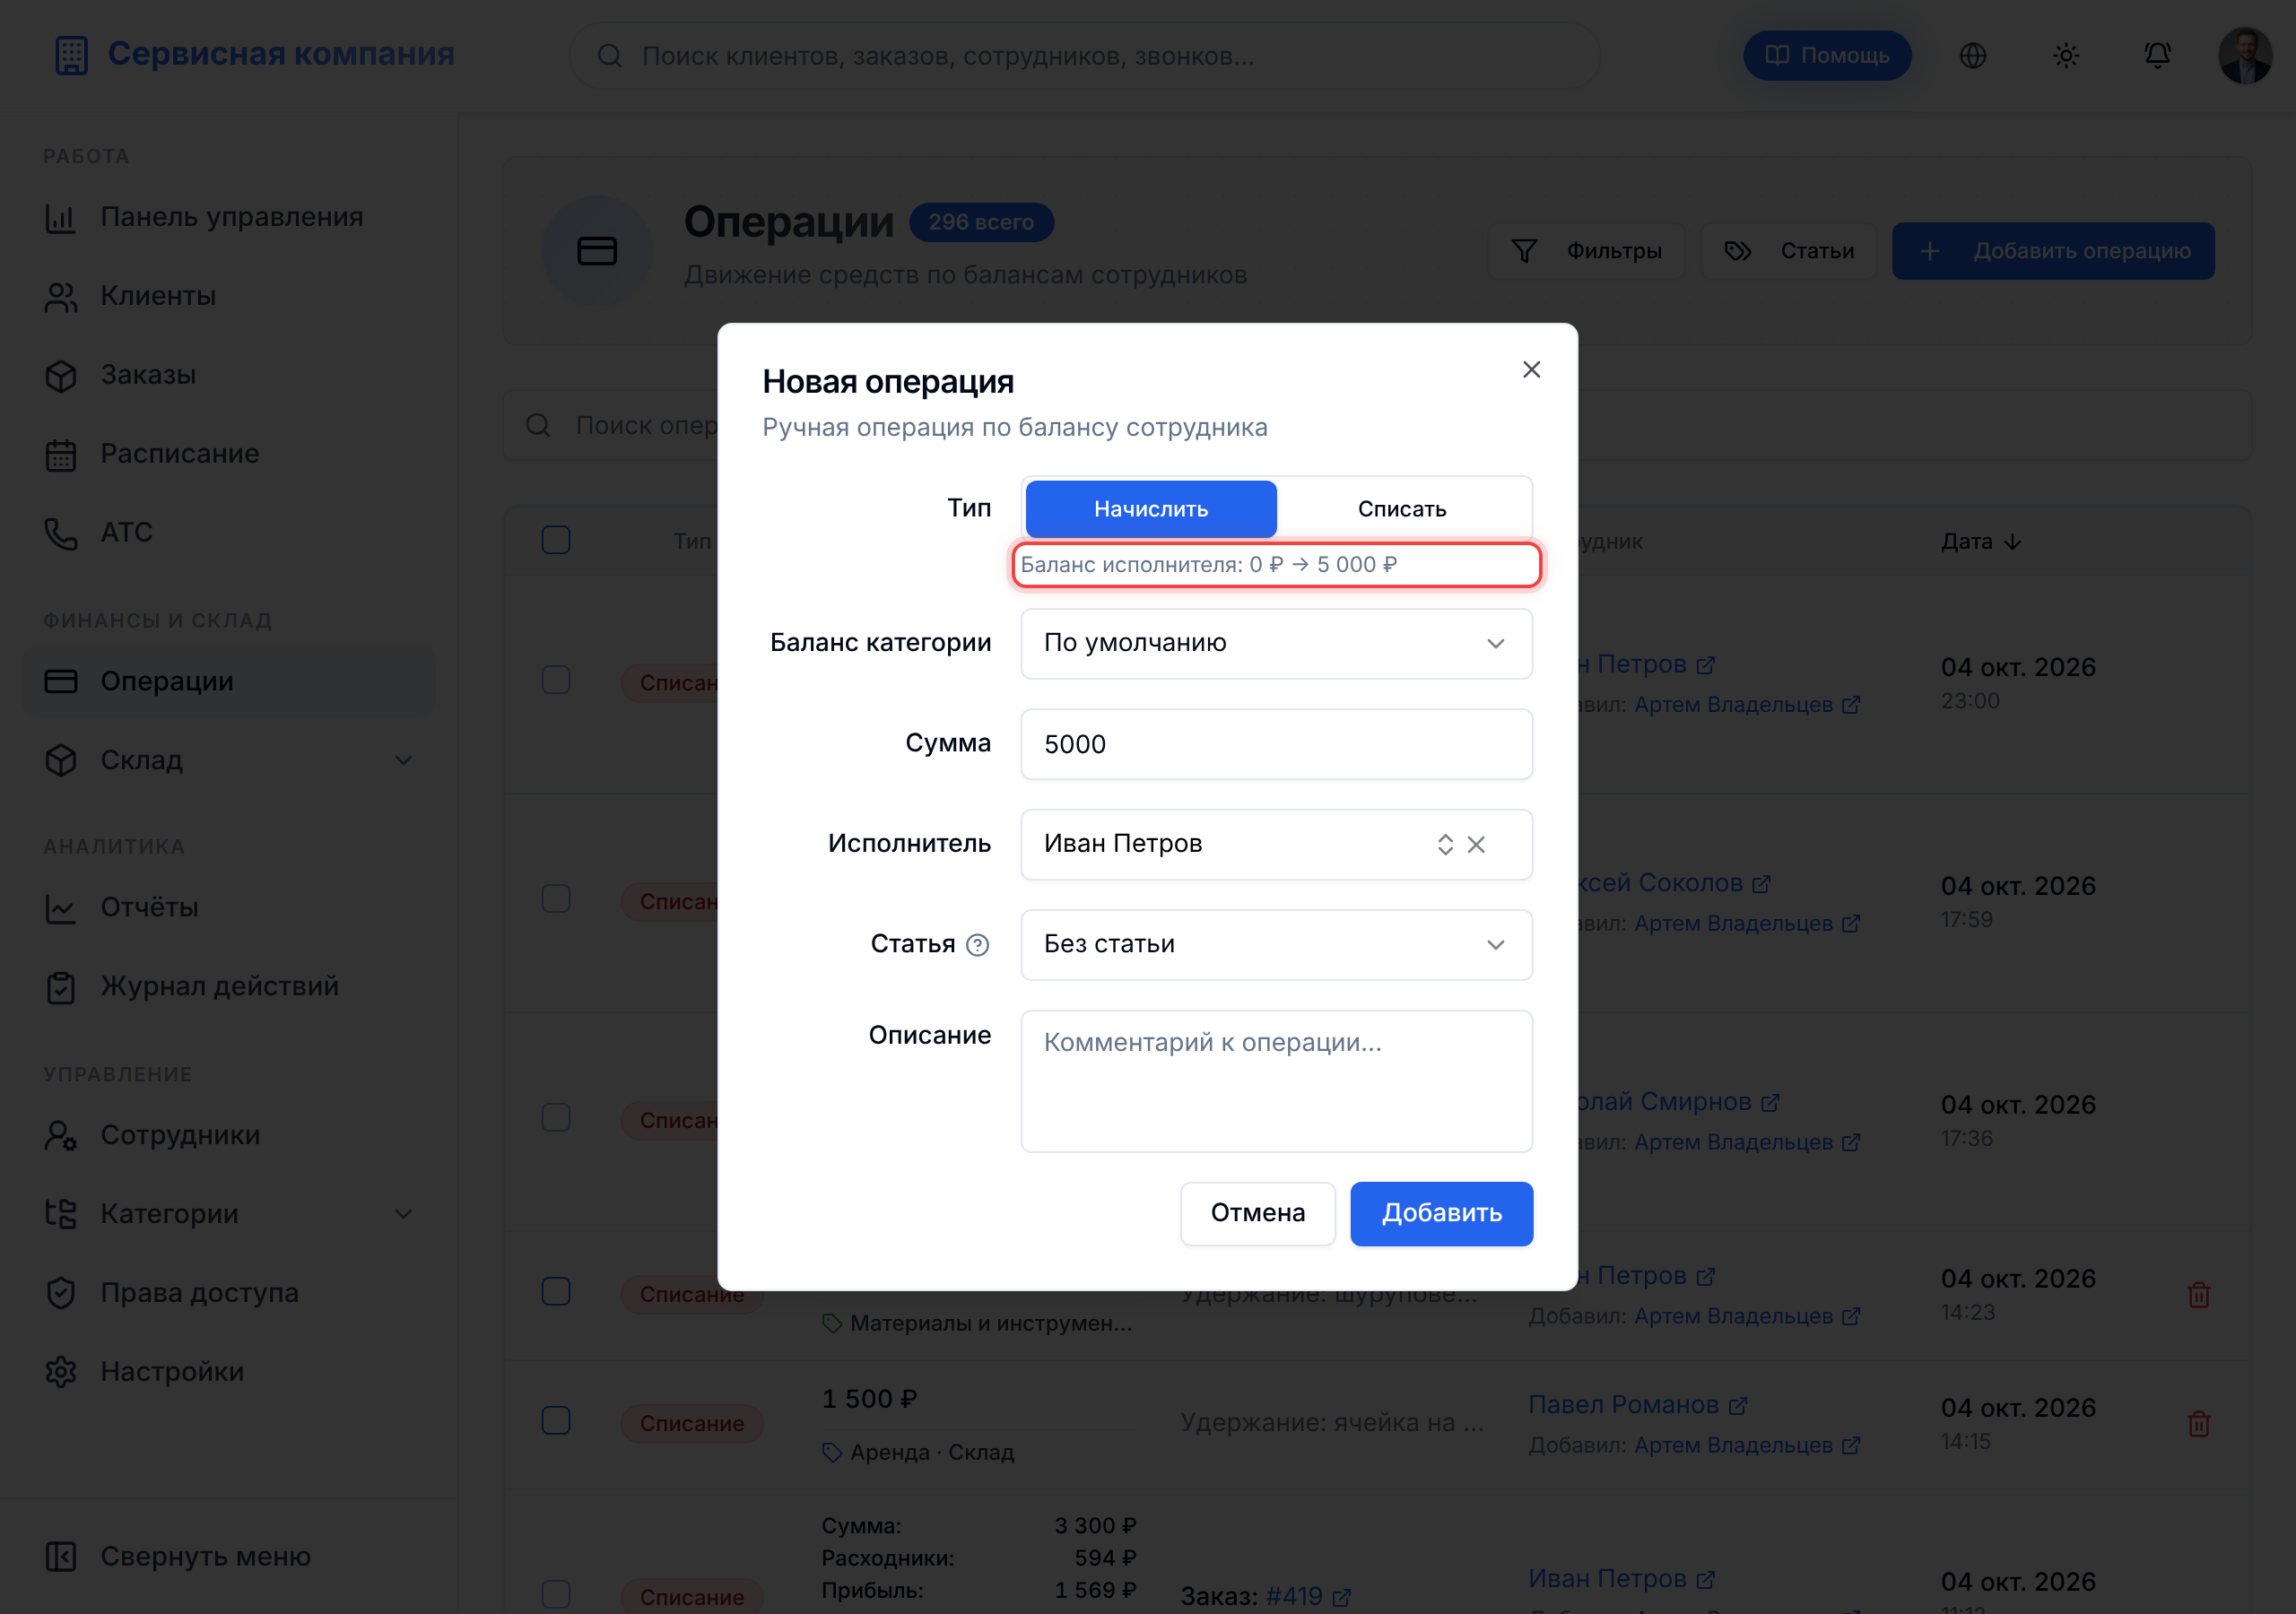Viewport: 2296px width, 1614px height.
Task: Select the Начислить operation type
Action: click(x=1151, y=509)
